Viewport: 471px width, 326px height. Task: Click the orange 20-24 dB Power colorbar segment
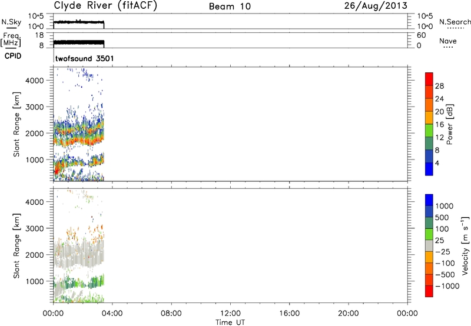click(x=429, y=105)
